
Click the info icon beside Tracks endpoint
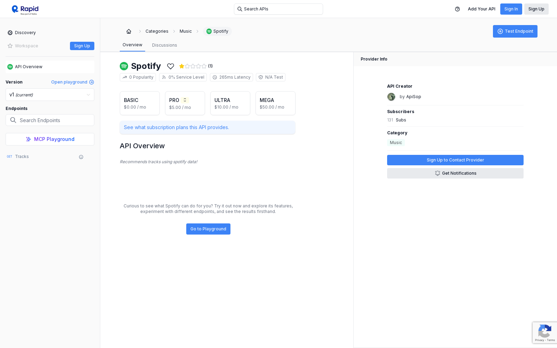pos(81,157)
